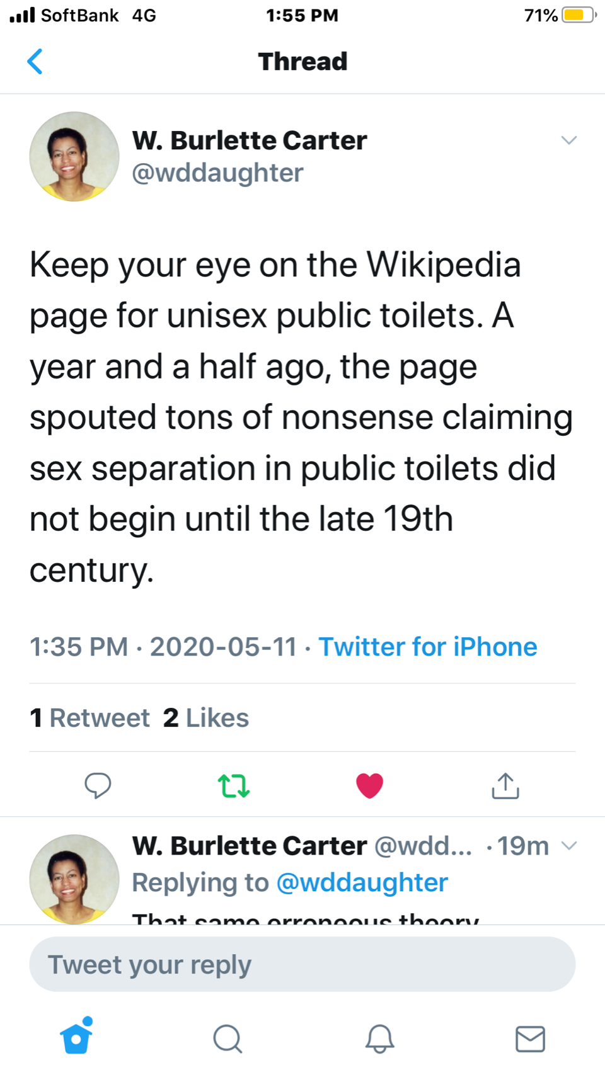Expand options chevron on reply tweet
Image resolution: width=605 pixels, height=1075 pixels.
tap(569, 845)
